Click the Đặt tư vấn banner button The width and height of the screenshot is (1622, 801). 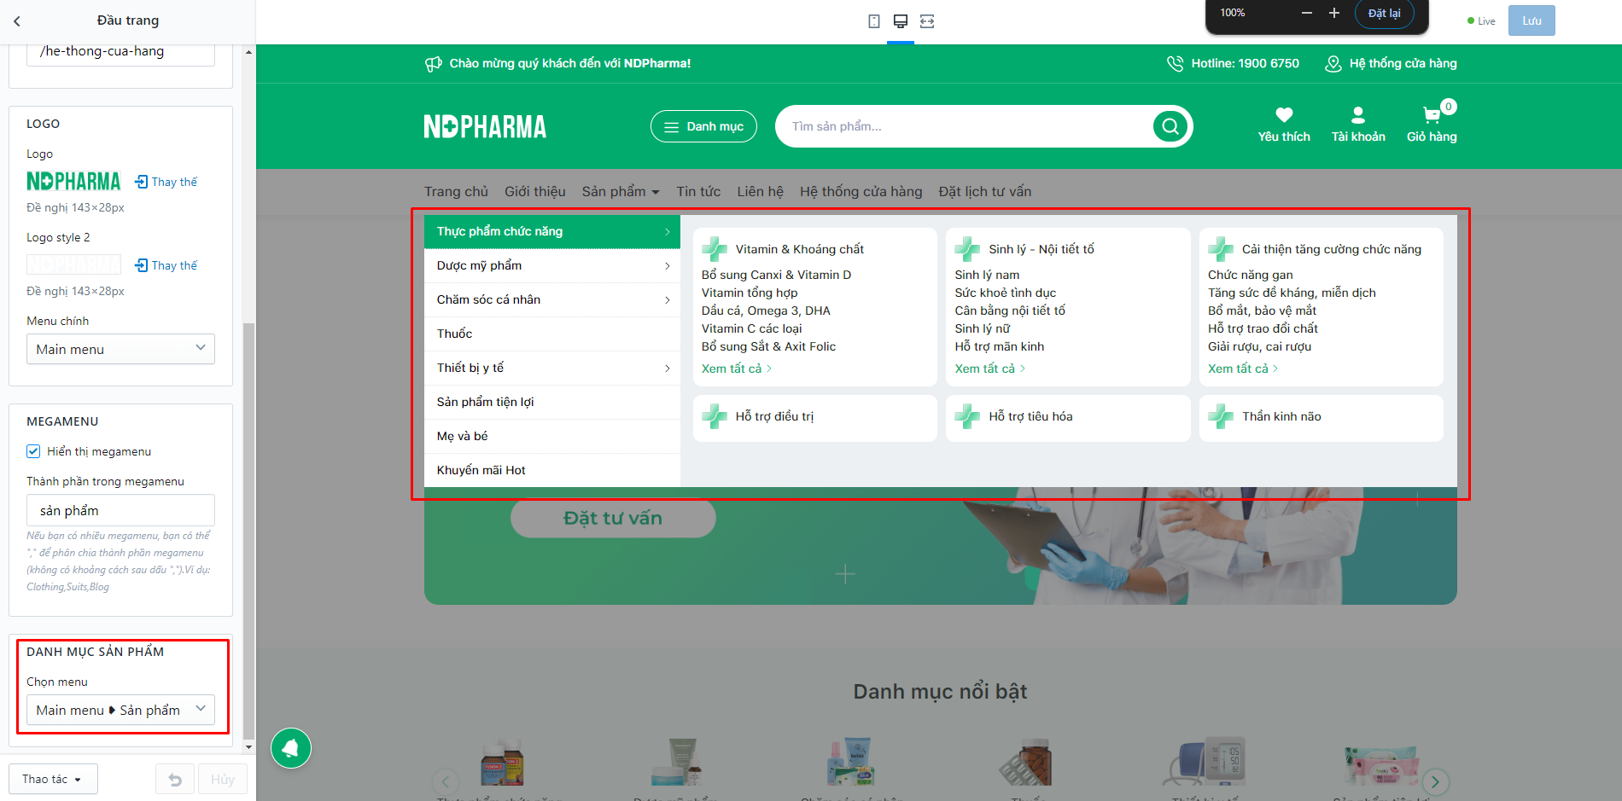pyautogui.click(x=613, y=518)
